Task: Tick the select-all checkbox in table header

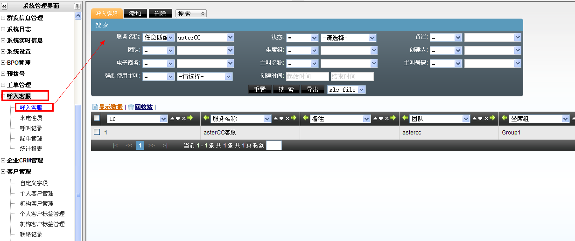Action: (x=97, y=118)
